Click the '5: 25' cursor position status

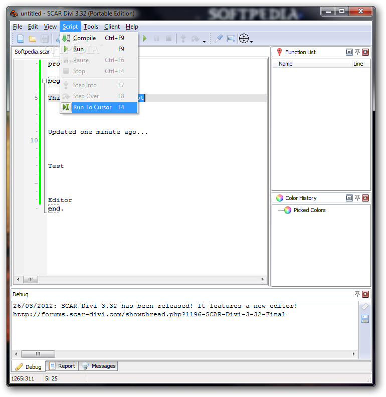click(x=52, y=379)
